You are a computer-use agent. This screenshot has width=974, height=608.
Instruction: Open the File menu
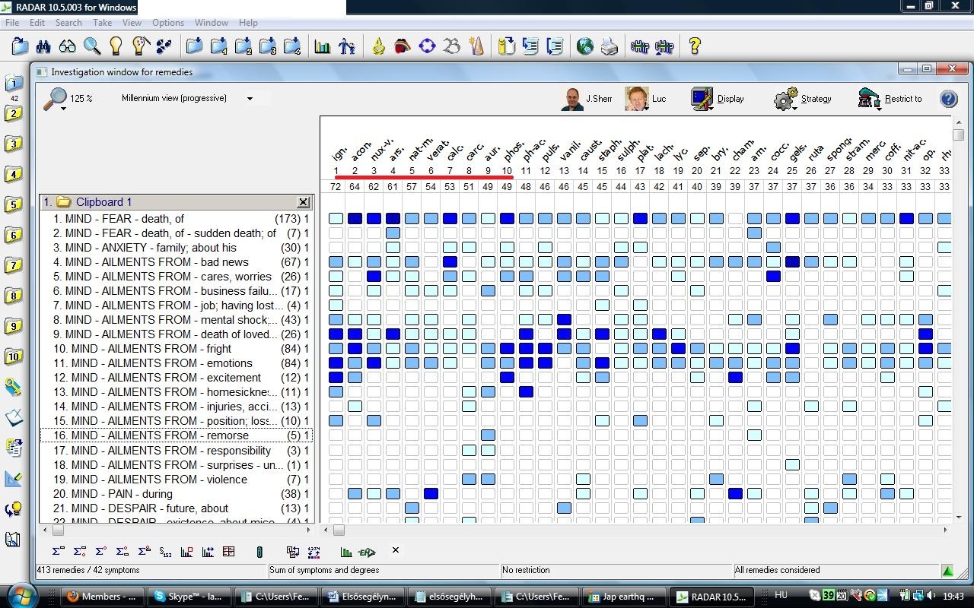pos(12,23)
